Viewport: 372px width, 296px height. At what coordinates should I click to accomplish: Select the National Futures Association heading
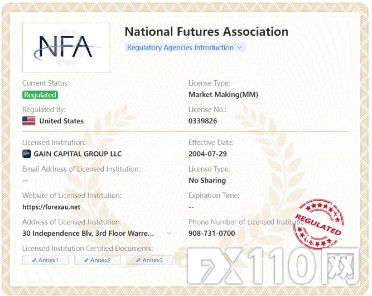(206, 31)
